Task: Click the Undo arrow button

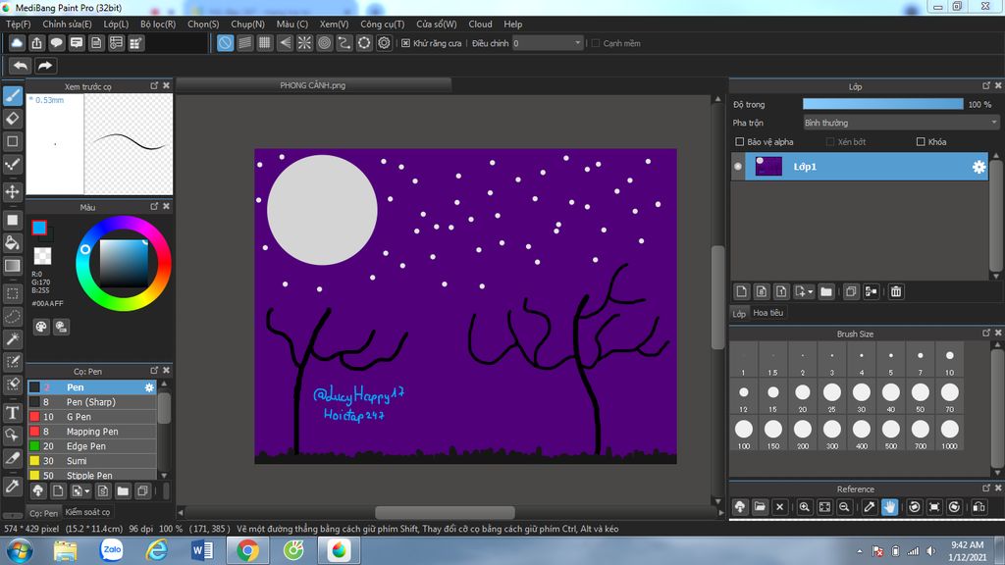Action: click(21, 66)
